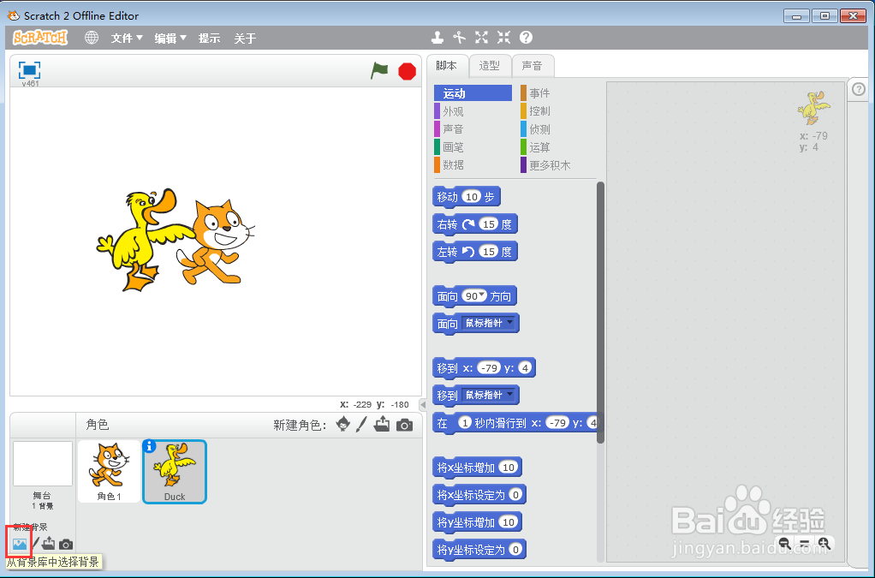Image resolution: width=875 pixels, height=578 pixels.
Task: Open the help panel question mark
Action: click(x=859, y=89)
